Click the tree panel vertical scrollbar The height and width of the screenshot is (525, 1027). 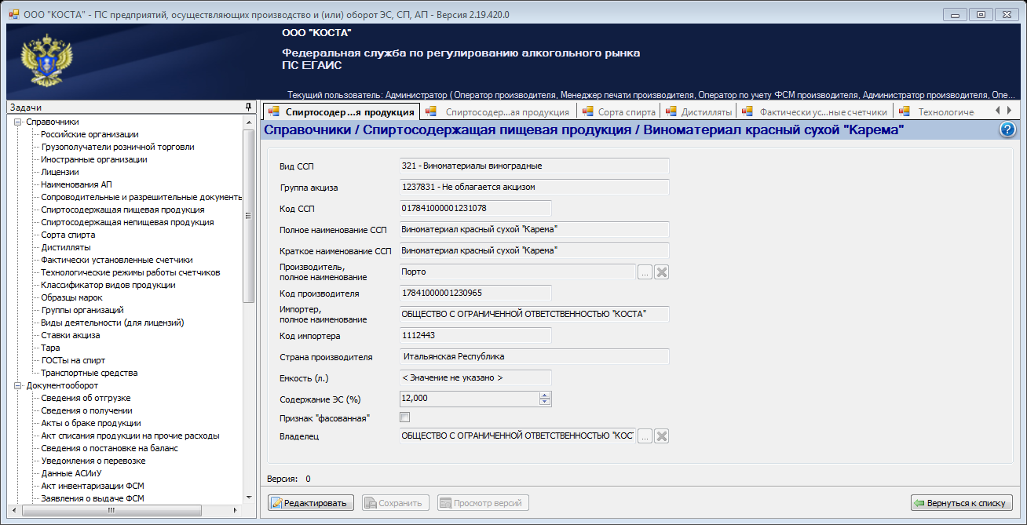coord(249,216)
